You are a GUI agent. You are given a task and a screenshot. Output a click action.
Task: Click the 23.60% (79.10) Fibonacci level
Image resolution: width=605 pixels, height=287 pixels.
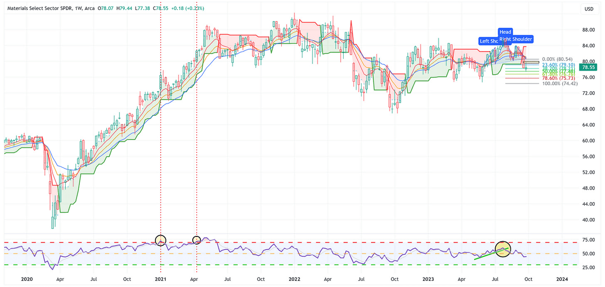pos(556,65)
